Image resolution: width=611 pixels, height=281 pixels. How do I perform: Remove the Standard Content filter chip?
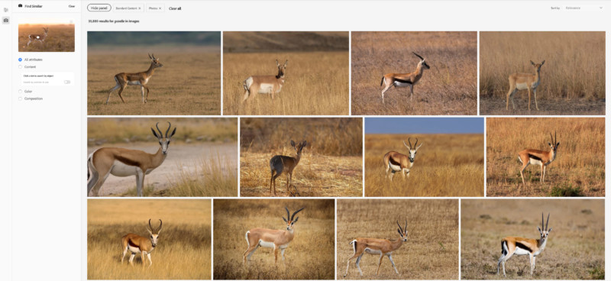(x=140, y=8)
